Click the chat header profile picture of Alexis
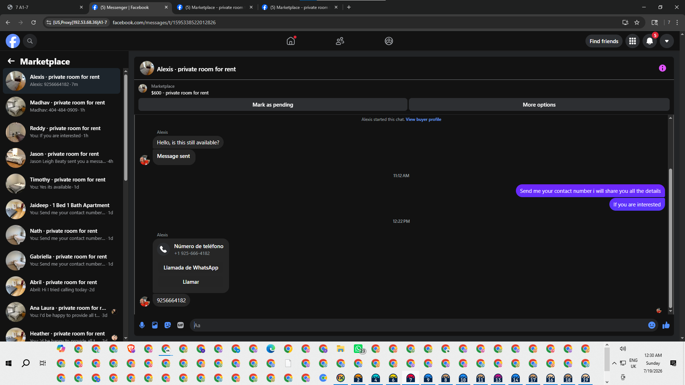 (x=147, y=68)
